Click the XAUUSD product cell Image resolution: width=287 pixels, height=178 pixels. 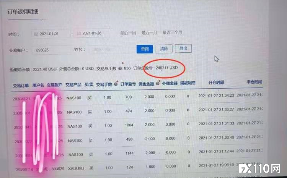[76, 168]
